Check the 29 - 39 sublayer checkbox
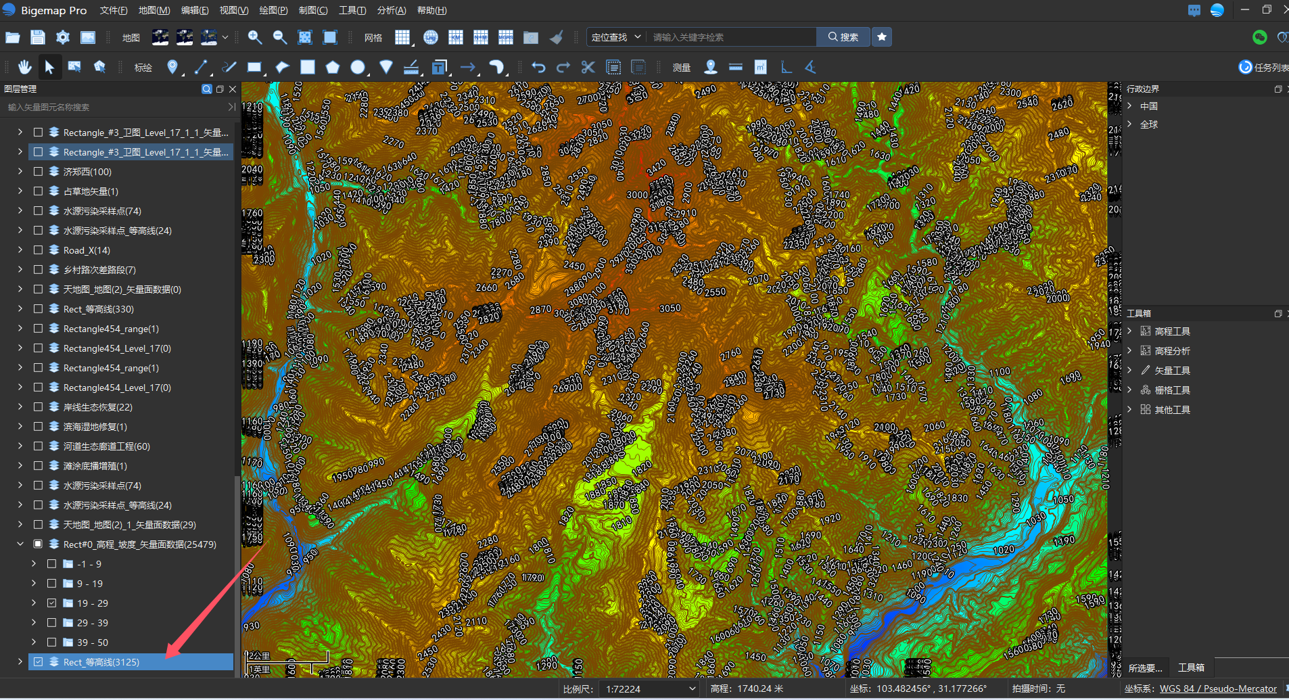1289x700 pixels. (51, 623)
